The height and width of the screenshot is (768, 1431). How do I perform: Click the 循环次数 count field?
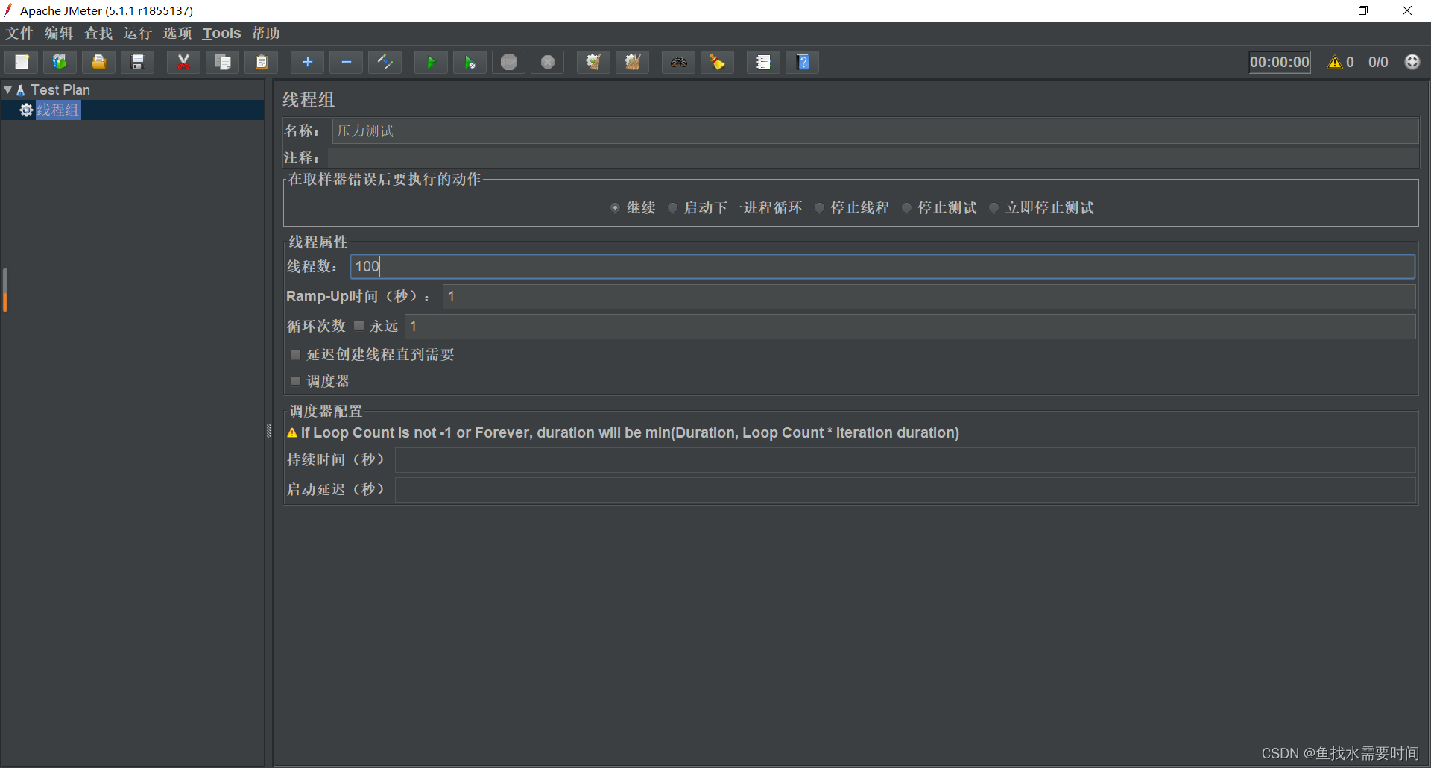(x=910, y=326)
